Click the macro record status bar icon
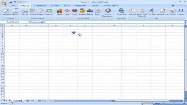The image size is (187, 105). (x=11, y=104)
